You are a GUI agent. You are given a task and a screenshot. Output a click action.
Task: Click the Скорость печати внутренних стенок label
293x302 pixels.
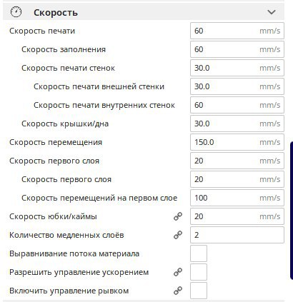(x=104, y=105)
